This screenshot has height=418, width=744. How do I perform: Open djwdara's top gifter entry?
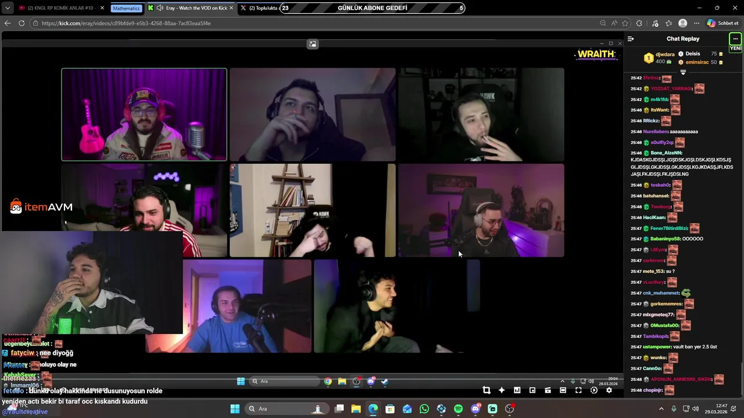[x=660, y=57]
